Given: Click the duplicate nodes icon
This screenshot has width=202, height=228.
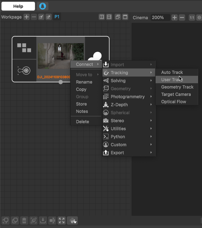Looking at the screenshot, I should (15, 220).
